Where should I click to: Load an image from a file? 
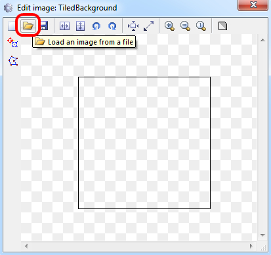coord(28,26)
